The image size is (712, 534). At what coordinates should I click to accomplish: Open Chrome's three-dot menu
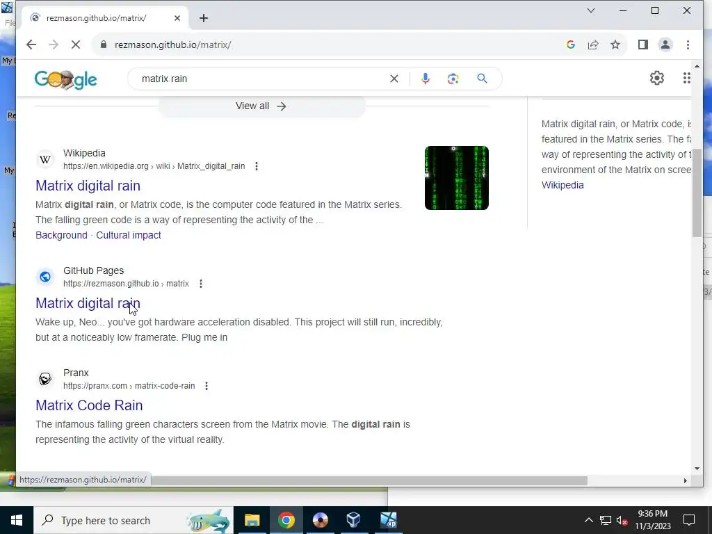(688, 44)
